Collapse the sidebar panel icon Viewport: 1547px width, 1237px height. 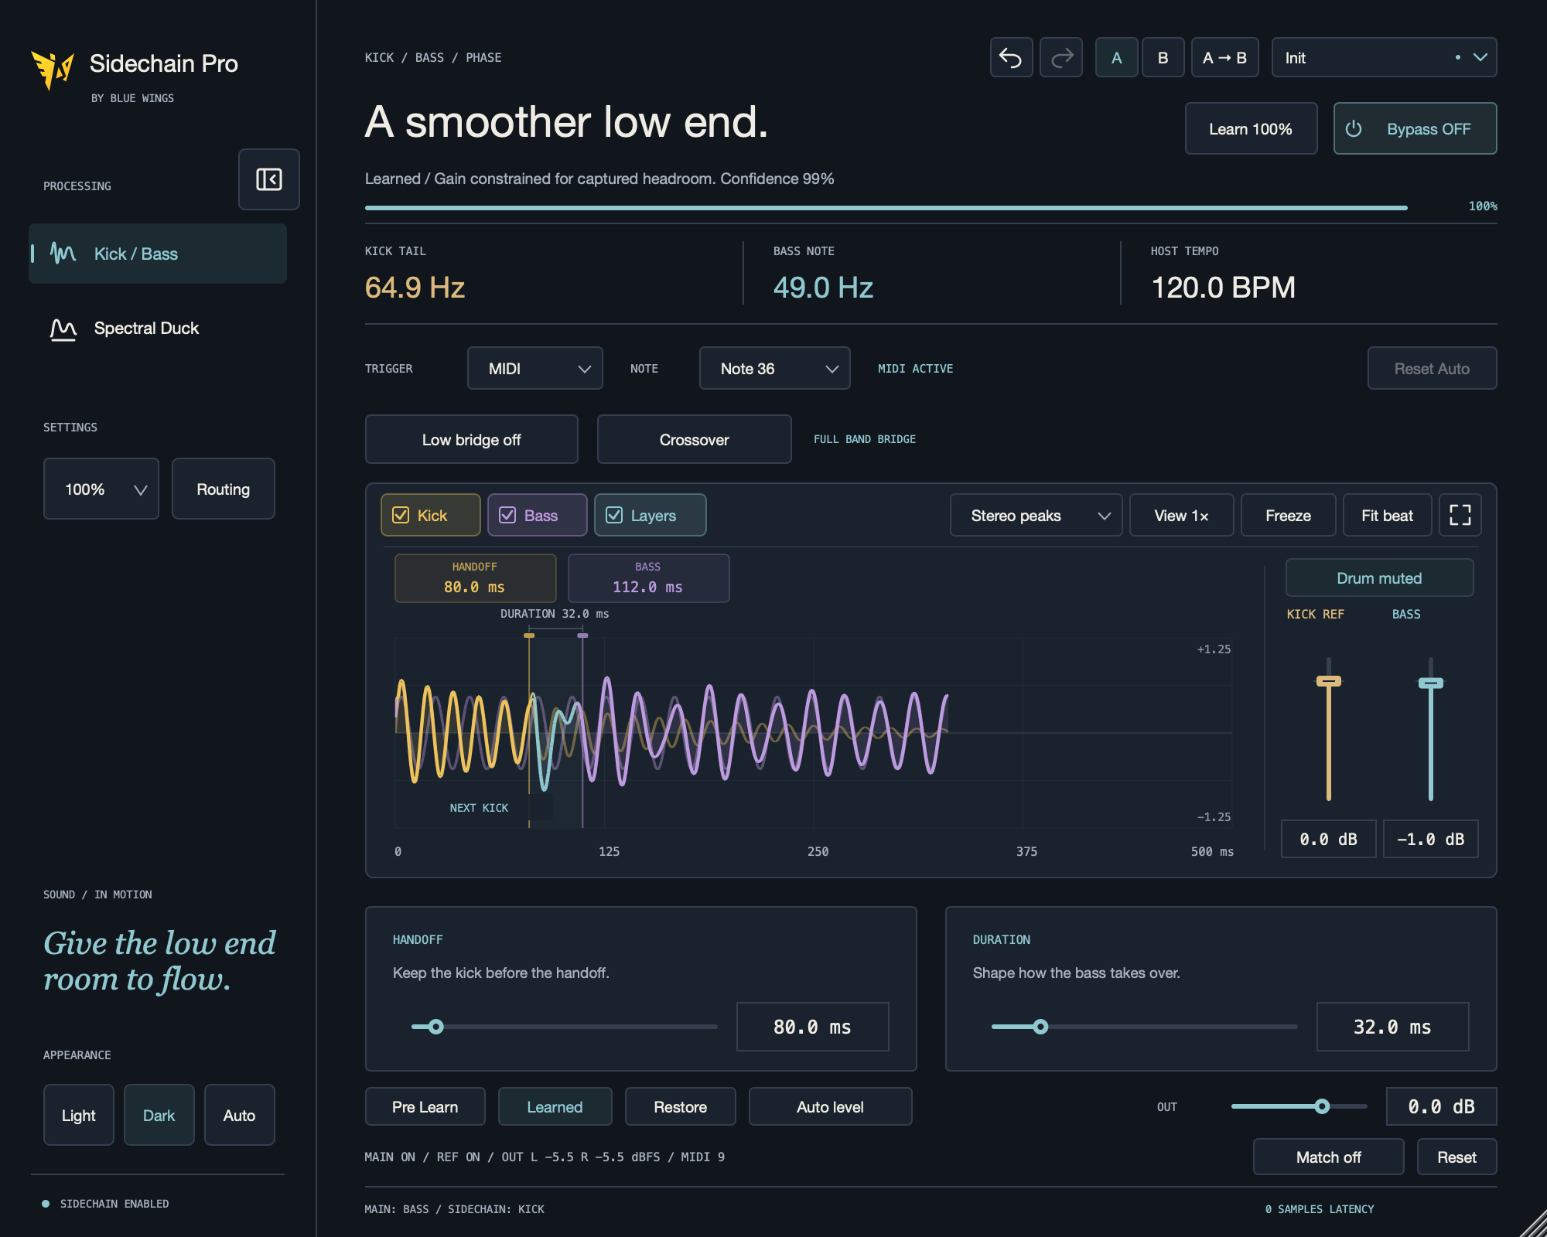(x=269, y=179)
